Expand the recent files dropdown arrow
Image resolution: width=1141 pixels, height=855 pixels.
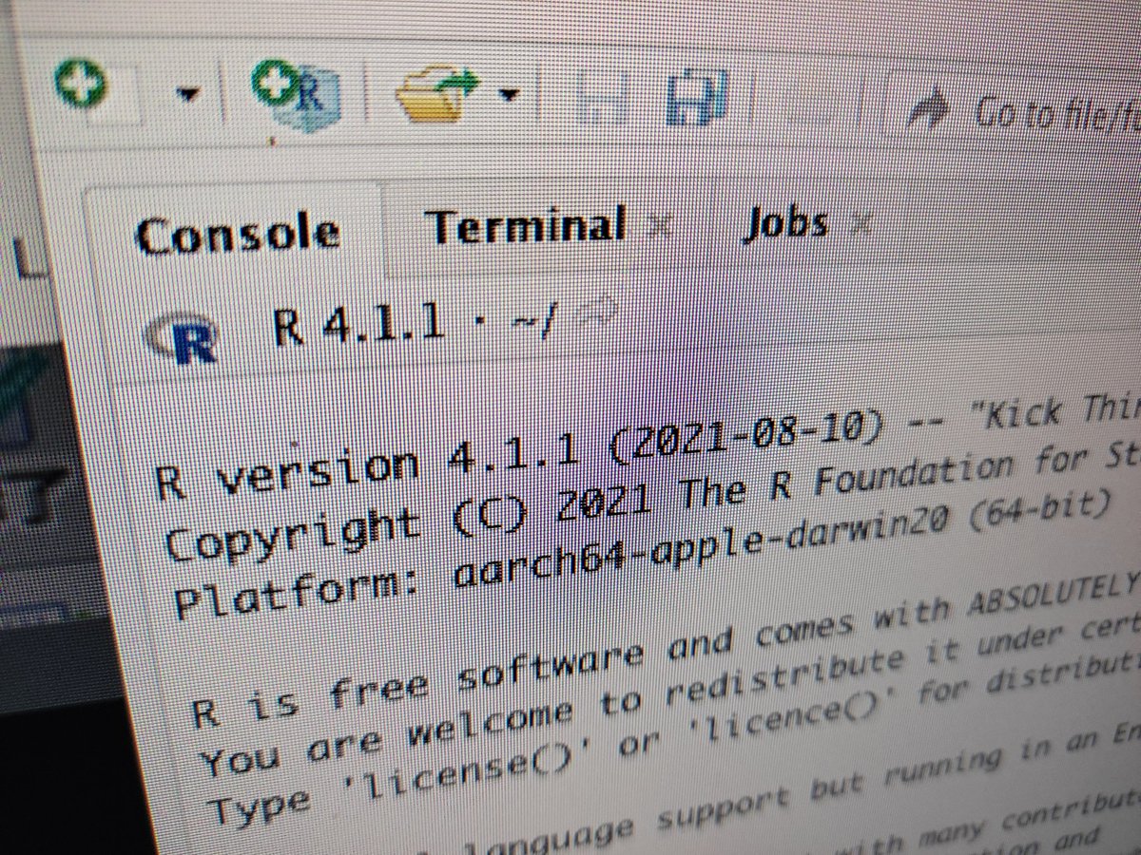[510, 93]
